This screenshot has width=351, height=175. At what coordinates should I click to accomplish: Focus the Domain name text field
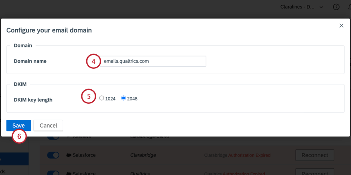click(152, 61)
